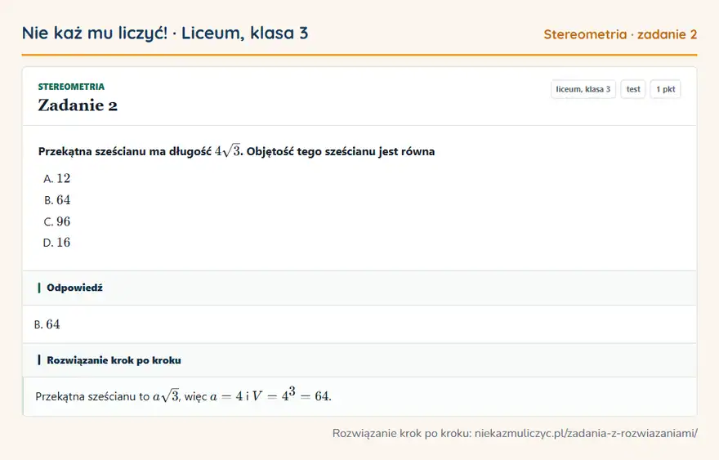The width and height of the screenshot is (719, 460).
Task: Choose answer option C. 96
Action: pos(57,221)
